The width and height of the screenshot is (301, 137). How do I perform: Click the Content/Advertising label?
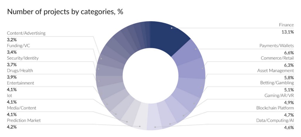coord(26,33)
